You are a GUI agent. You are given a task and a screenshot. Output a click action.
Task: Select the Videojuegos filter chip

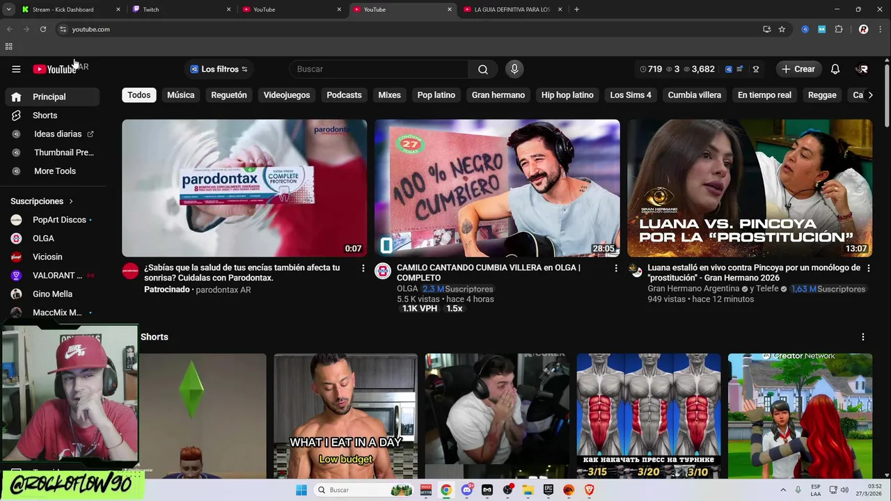287,95
